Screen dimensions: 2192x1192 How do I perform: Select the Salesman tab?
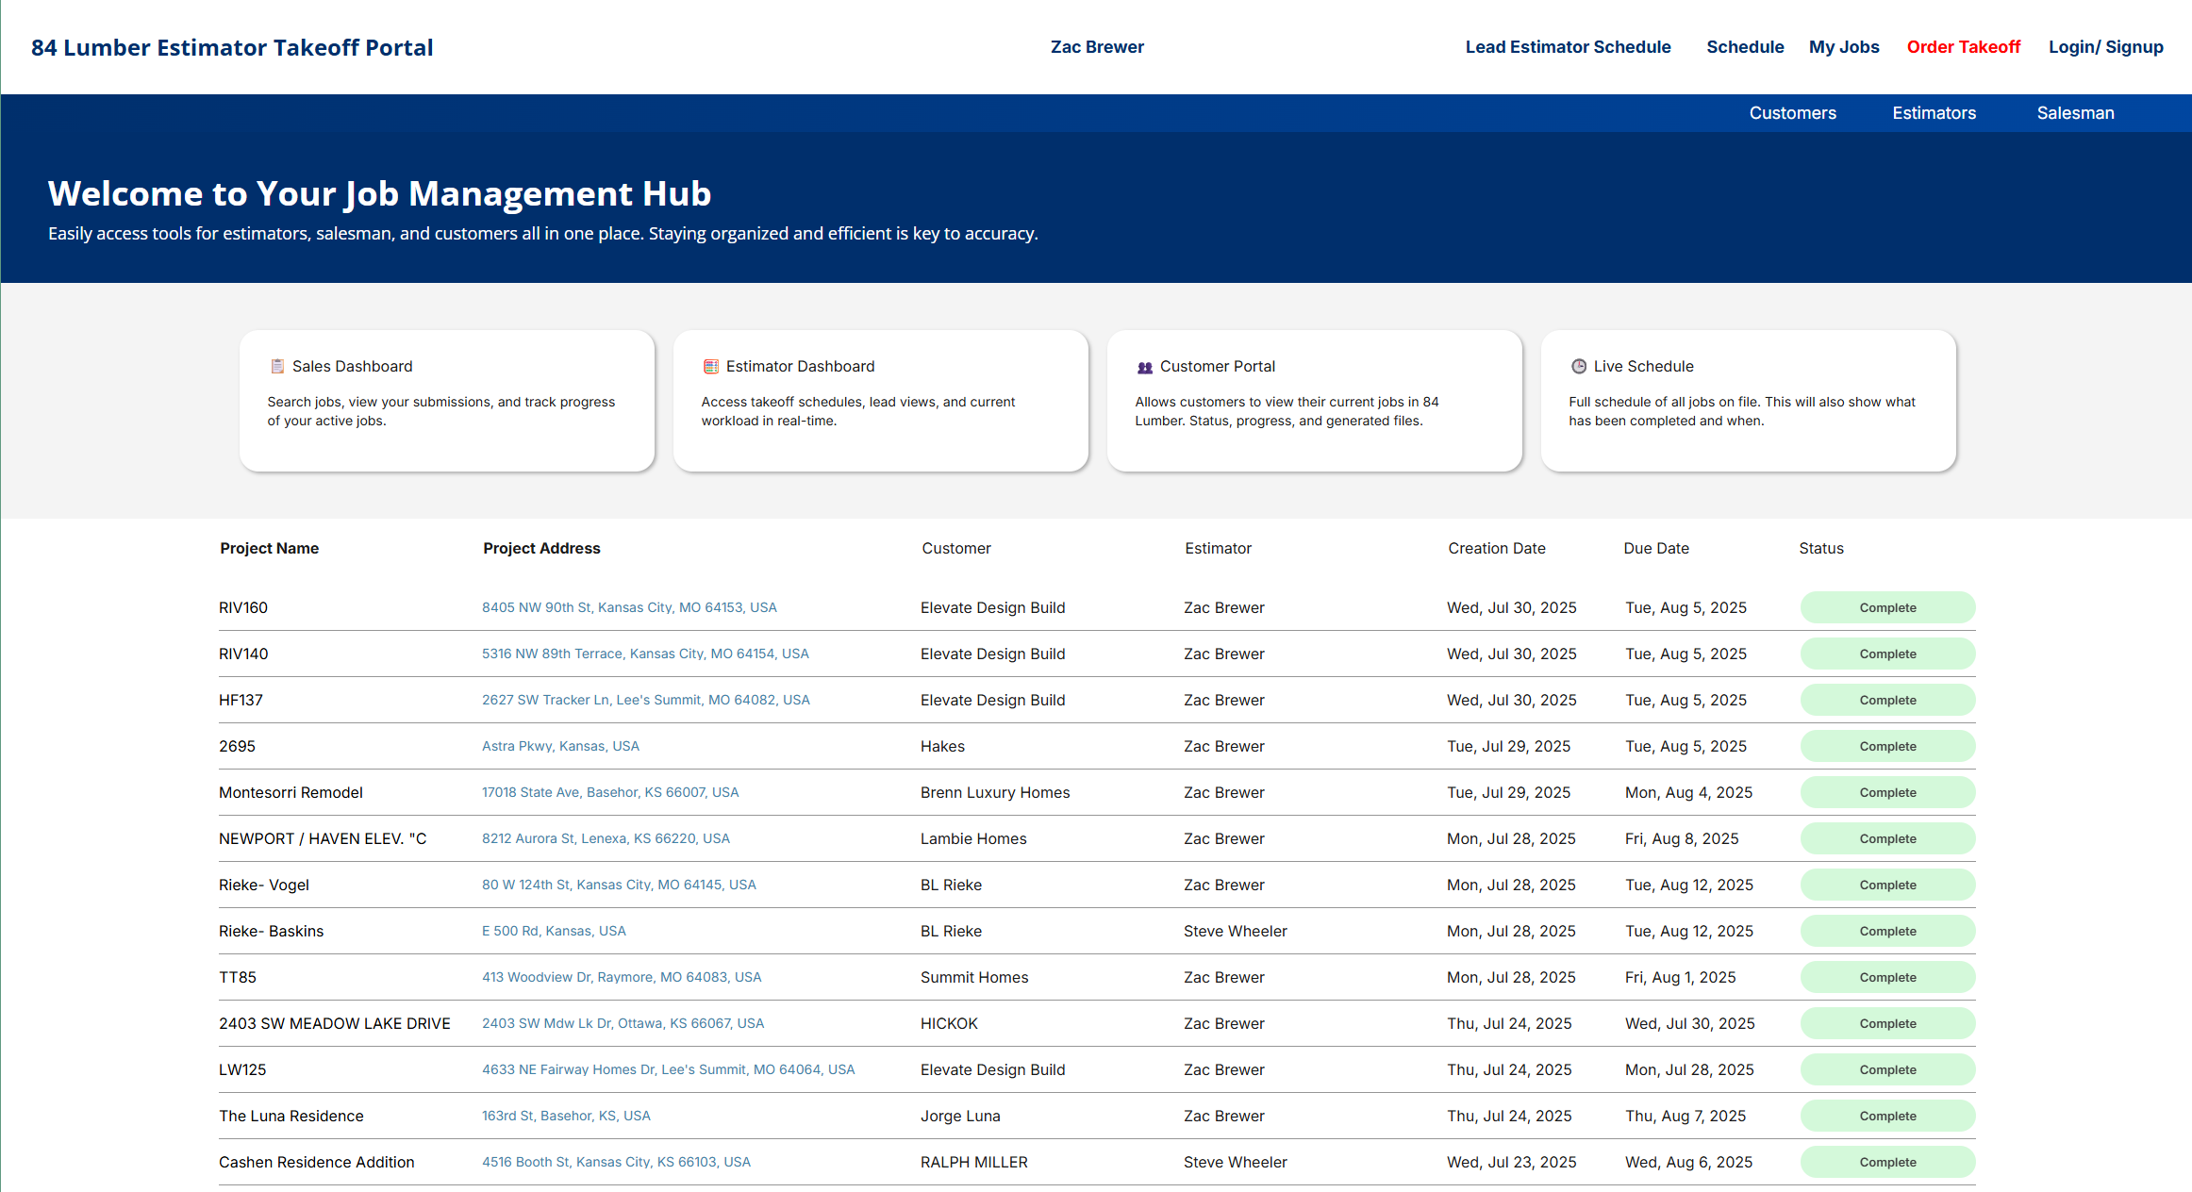click(x=2075, y=113)
